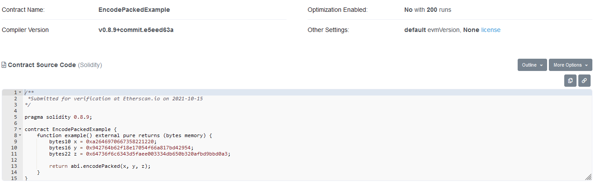This screenshot has width=595, height=184.
Task: Click the compiler version v0.8.9+commit.e5eed63a text
Action: click(x=136, y=30)
